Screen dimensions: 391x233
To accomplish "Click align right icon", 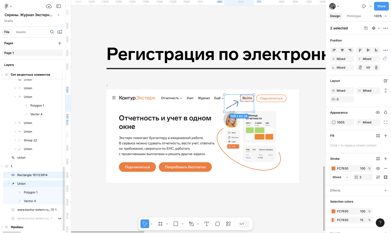I will pyautogui.click(x=350, y=50).
